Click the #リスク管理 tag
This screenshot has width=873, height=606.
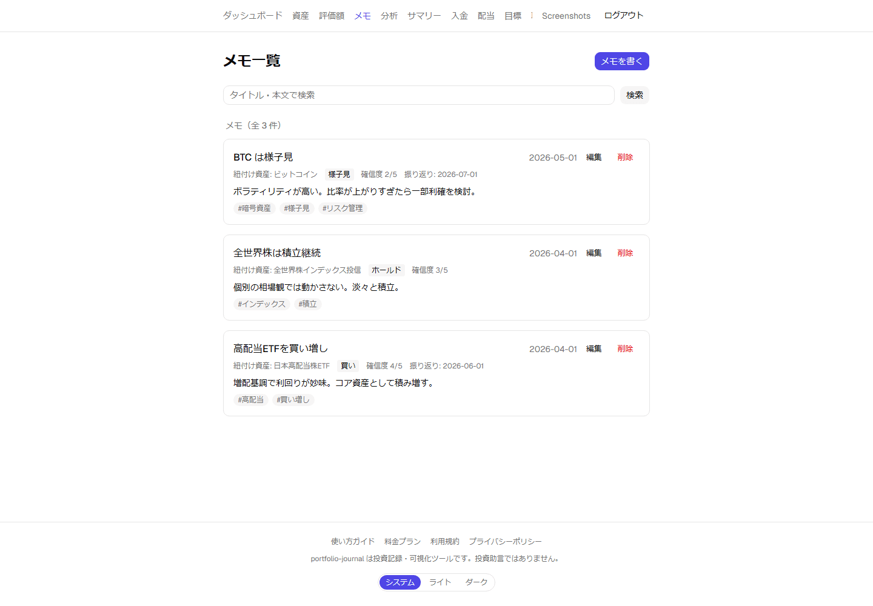pyautogui.click(x=343, y=208)
